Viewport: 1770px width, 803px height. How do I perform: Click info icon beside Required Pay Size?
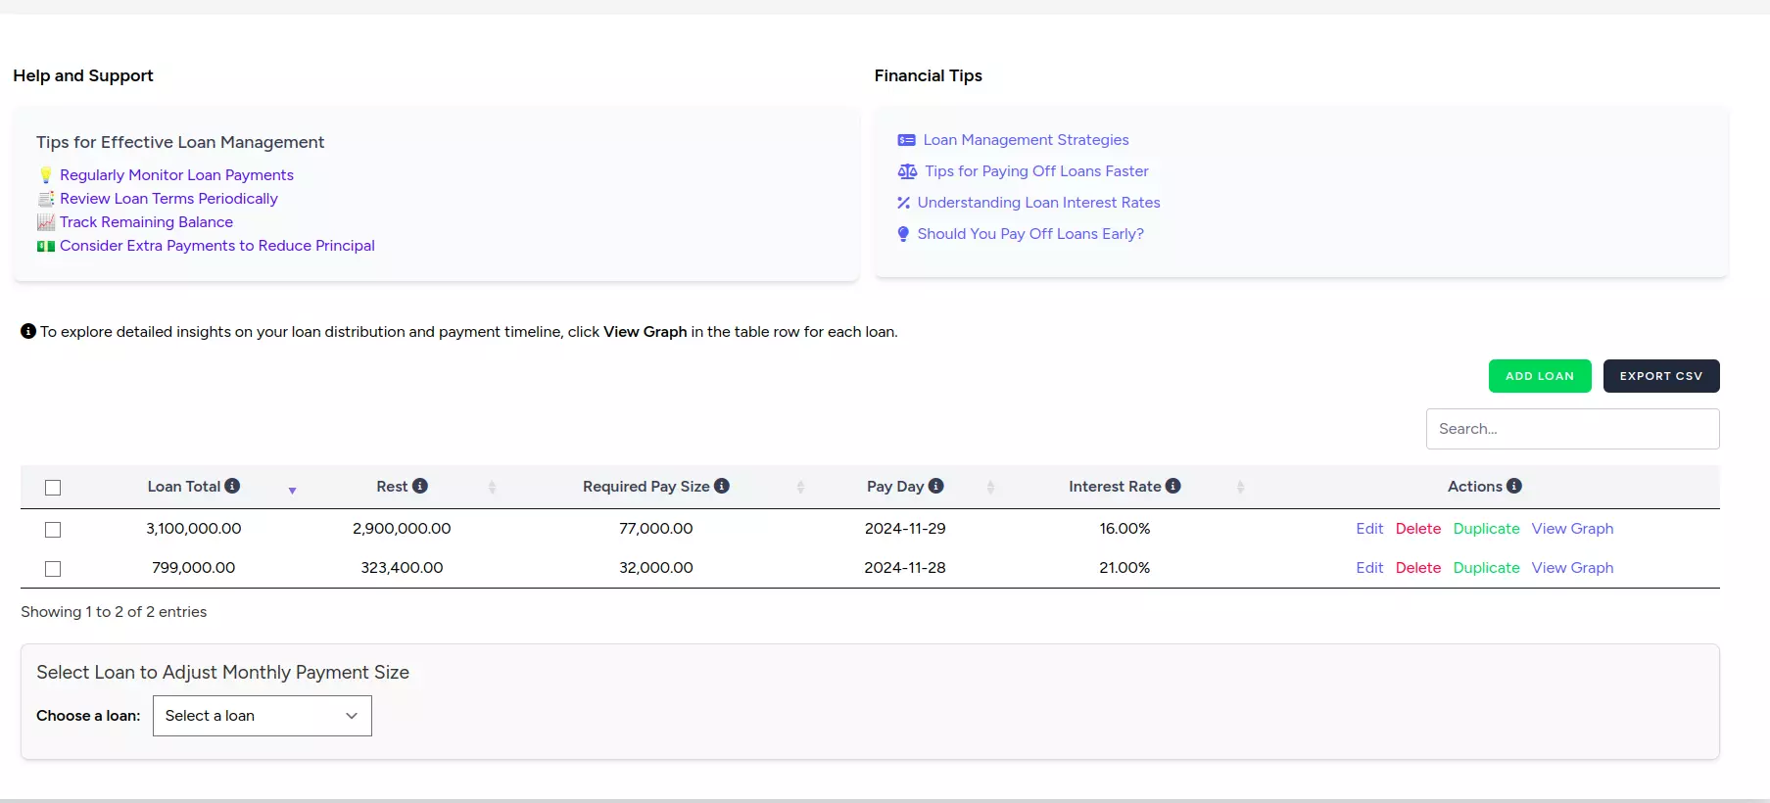[x=722, y=486]
